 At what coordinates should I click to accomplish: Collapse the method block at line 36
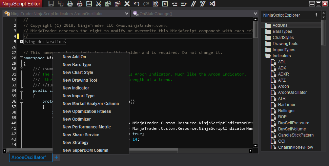(x=21, y=101)
